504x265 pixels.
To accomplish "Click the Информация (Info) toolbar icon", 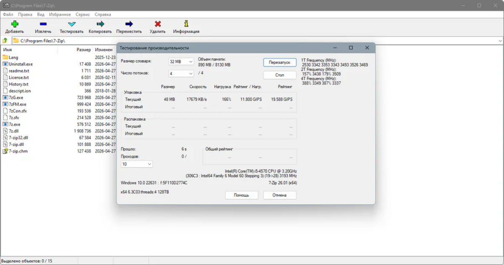I will coord(186,24).
